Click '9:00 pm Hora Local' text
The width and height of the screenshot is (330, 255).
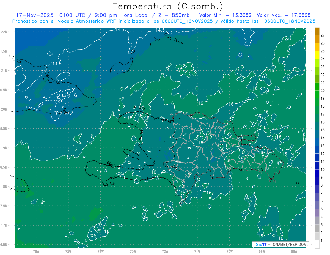[122, 15]
